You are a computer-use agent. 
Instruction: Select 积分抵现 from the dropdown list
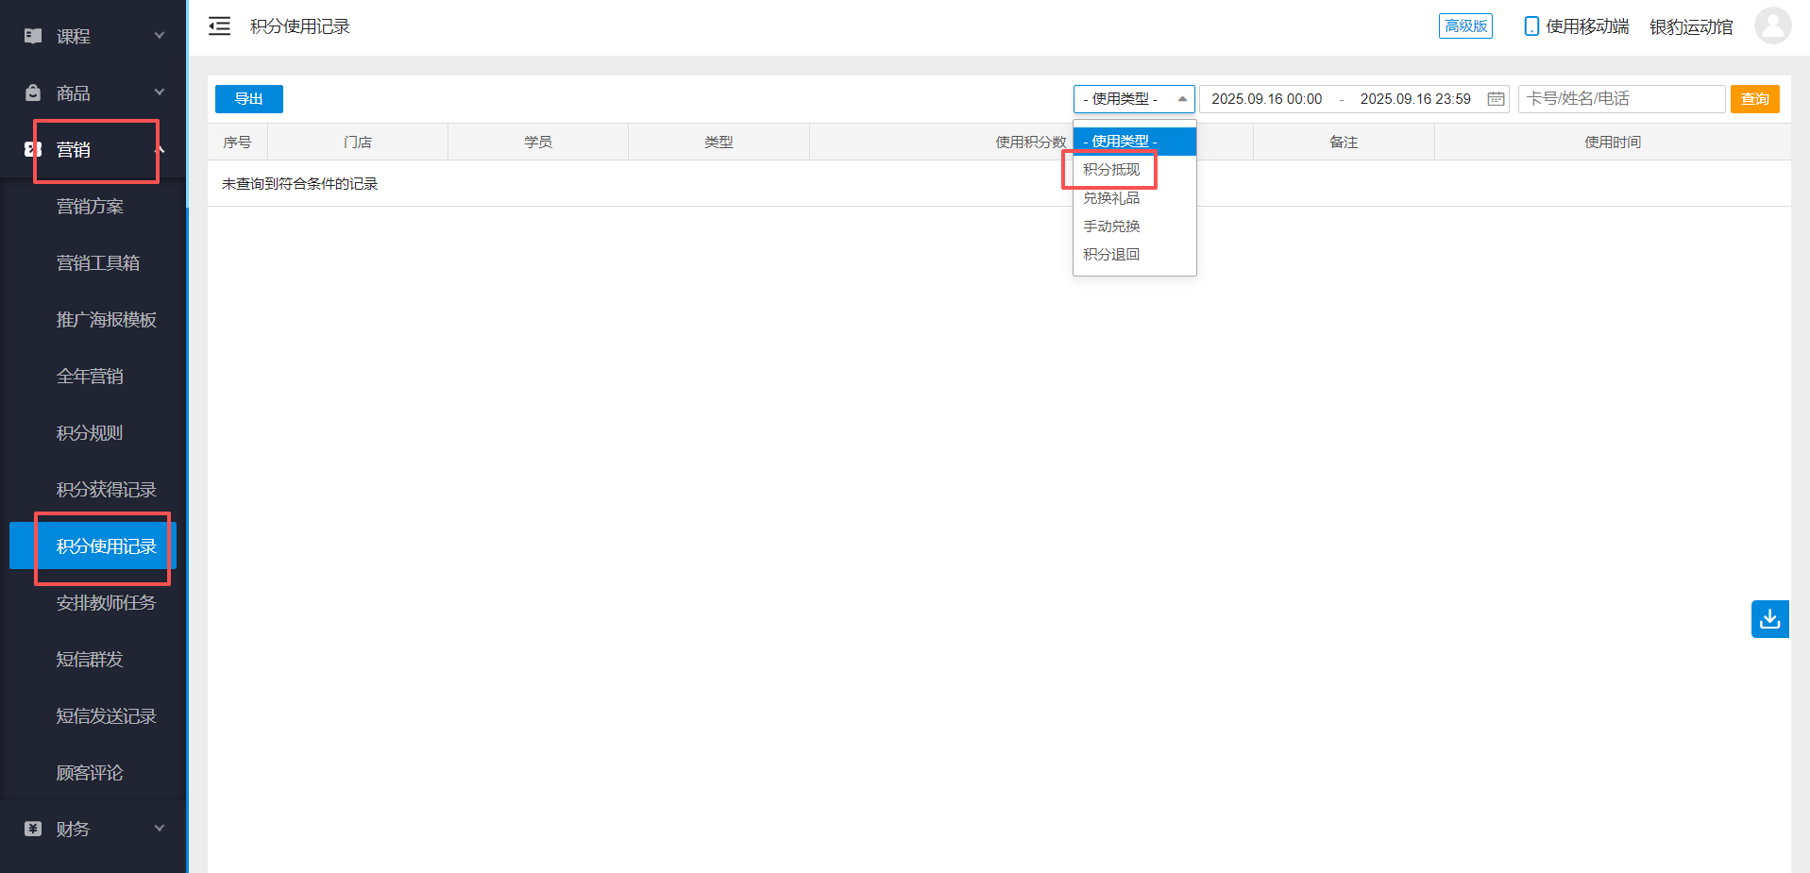[1111, 170]
